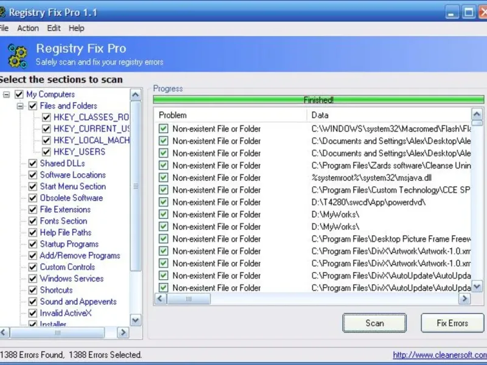This screenshot has height=365, width=487.
Task: Disable Shared DLLs scanning
Action: (x=33, y=163)
